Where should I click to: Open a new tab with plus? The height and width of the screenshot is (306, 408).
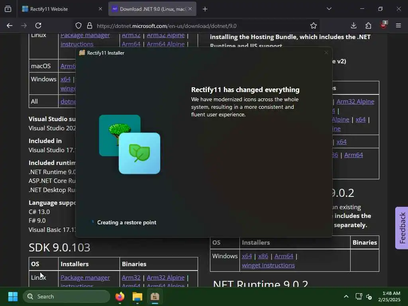click(x=205, y=9)
